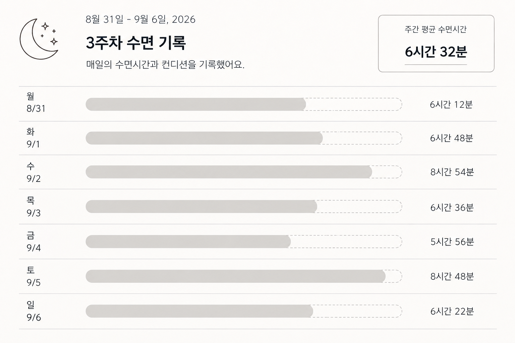Open the 주간 평균 수면시간 summary card
The height and width of the screenshot is (343, 515).
pyautogui.click(x=436, y=44)
